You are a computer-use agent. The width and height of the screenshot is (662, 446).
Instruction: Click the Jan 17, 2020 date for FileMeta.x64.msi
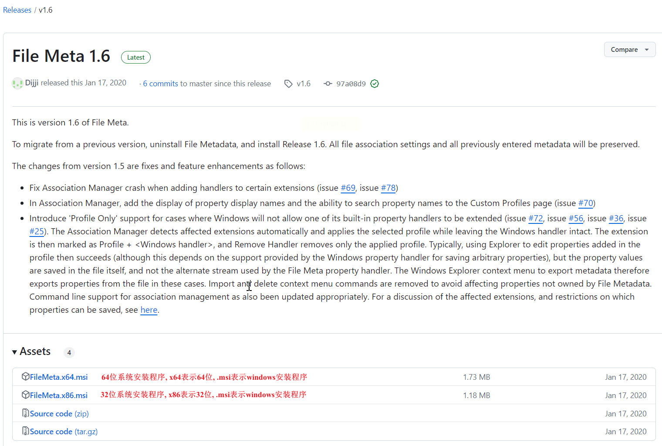coord(626,377)
